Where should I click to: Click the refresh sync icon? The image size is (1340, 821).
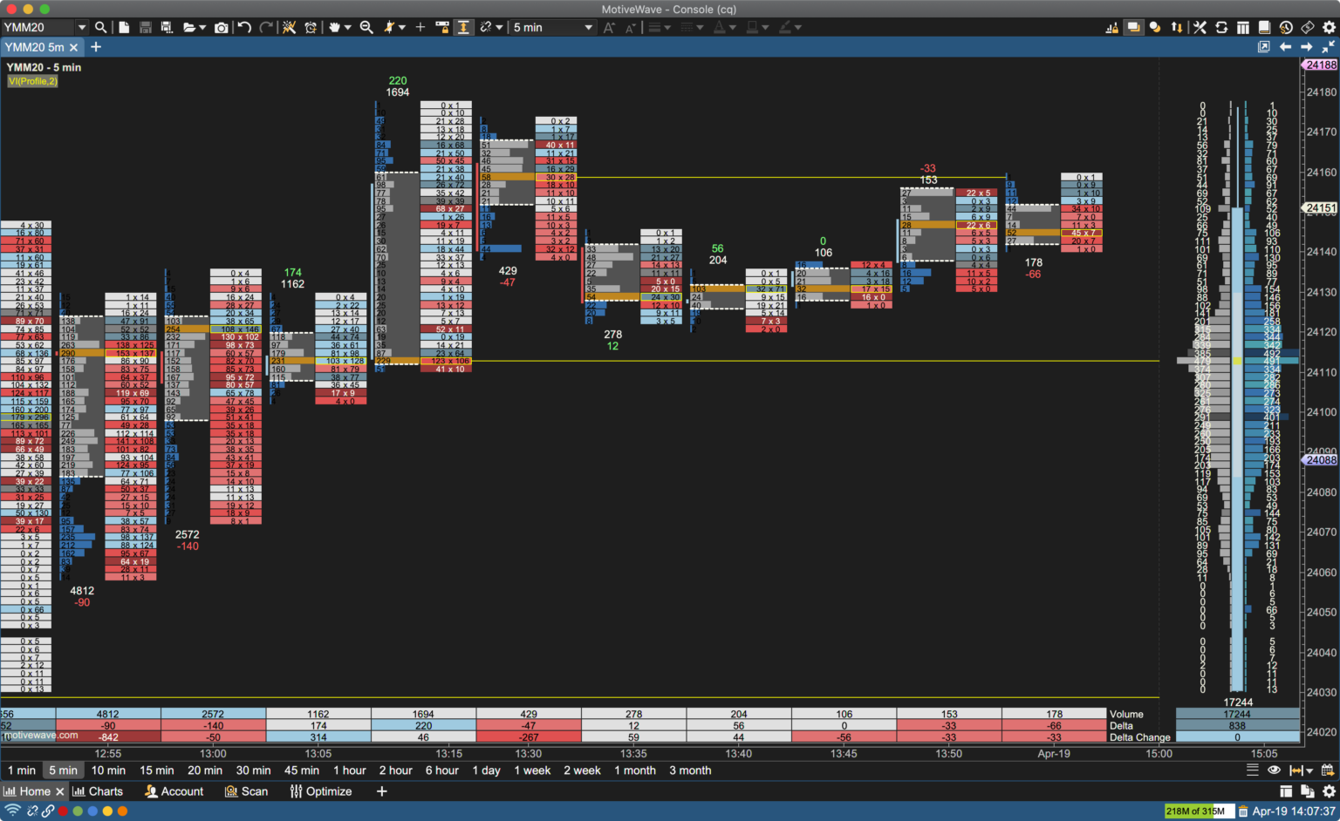pos(1221,27)
